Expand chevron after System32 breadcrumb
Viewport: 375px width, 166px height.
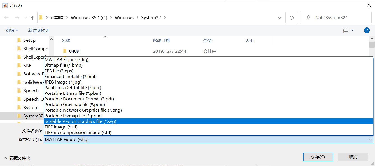coord(165,17)
